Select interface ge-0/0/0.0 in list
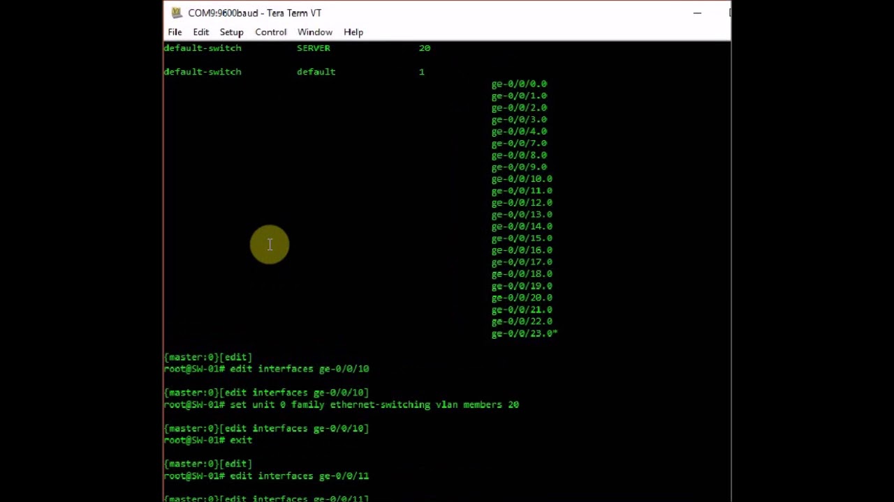This screenshot has height=502, width=894. tap(519, 84)
